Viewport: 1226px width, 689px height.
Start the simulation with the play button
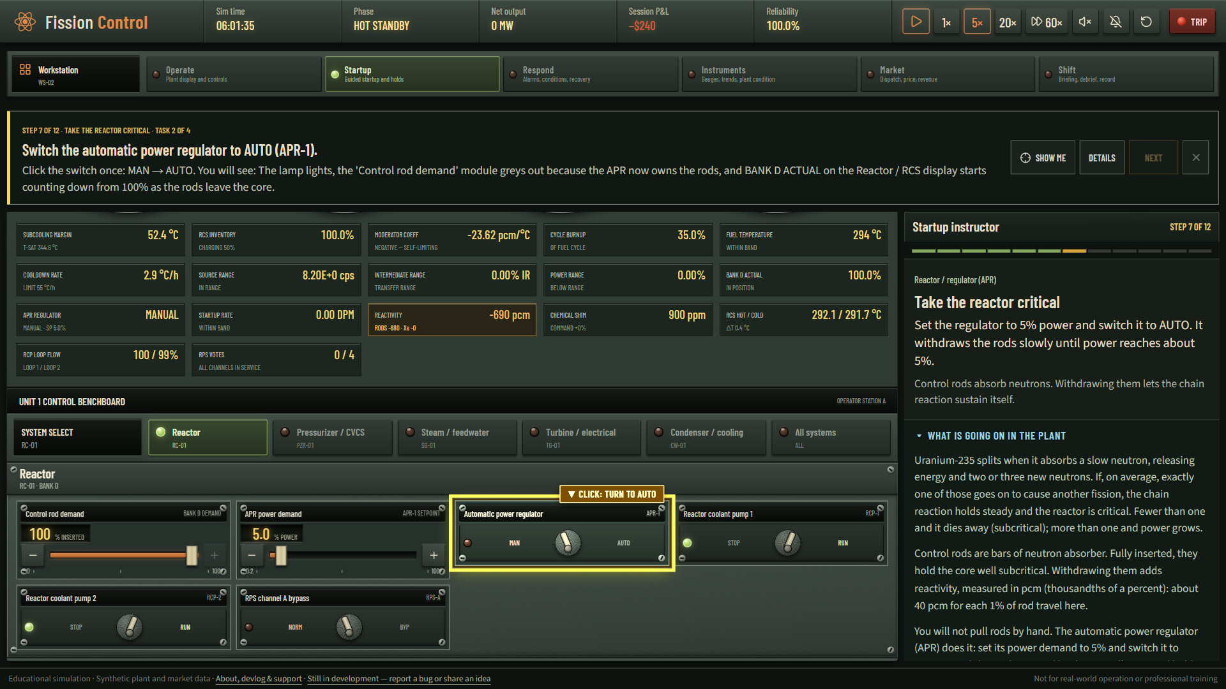[x=916, y=22]
